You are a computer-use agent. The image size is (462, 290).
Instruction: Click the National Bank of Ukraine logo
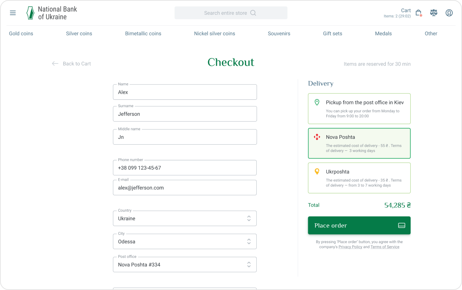(52, 13)
